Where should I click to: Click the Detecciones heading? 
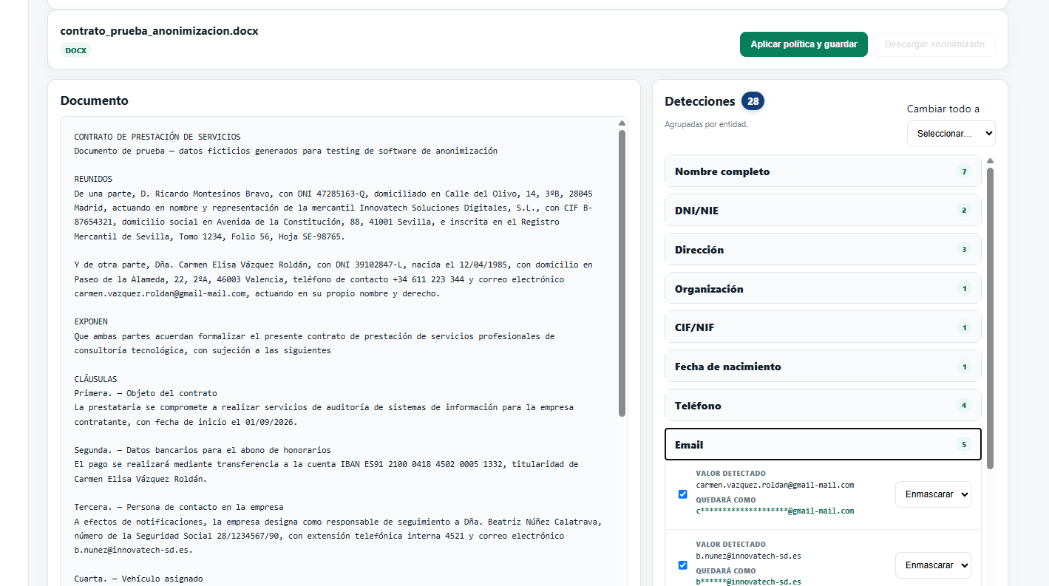point(700,101)
